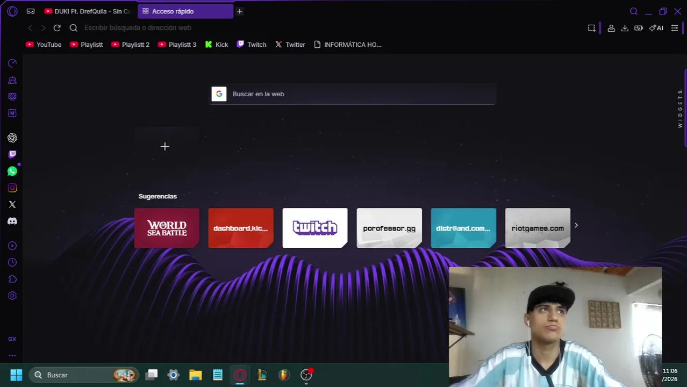This screenshot has width=687, height=387.
Task: Open the Player sidebar icon
Action: click(x=12, y=246)
